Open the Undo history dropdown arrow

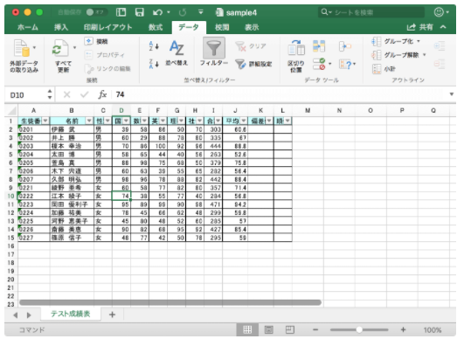[x=168, y=12]
